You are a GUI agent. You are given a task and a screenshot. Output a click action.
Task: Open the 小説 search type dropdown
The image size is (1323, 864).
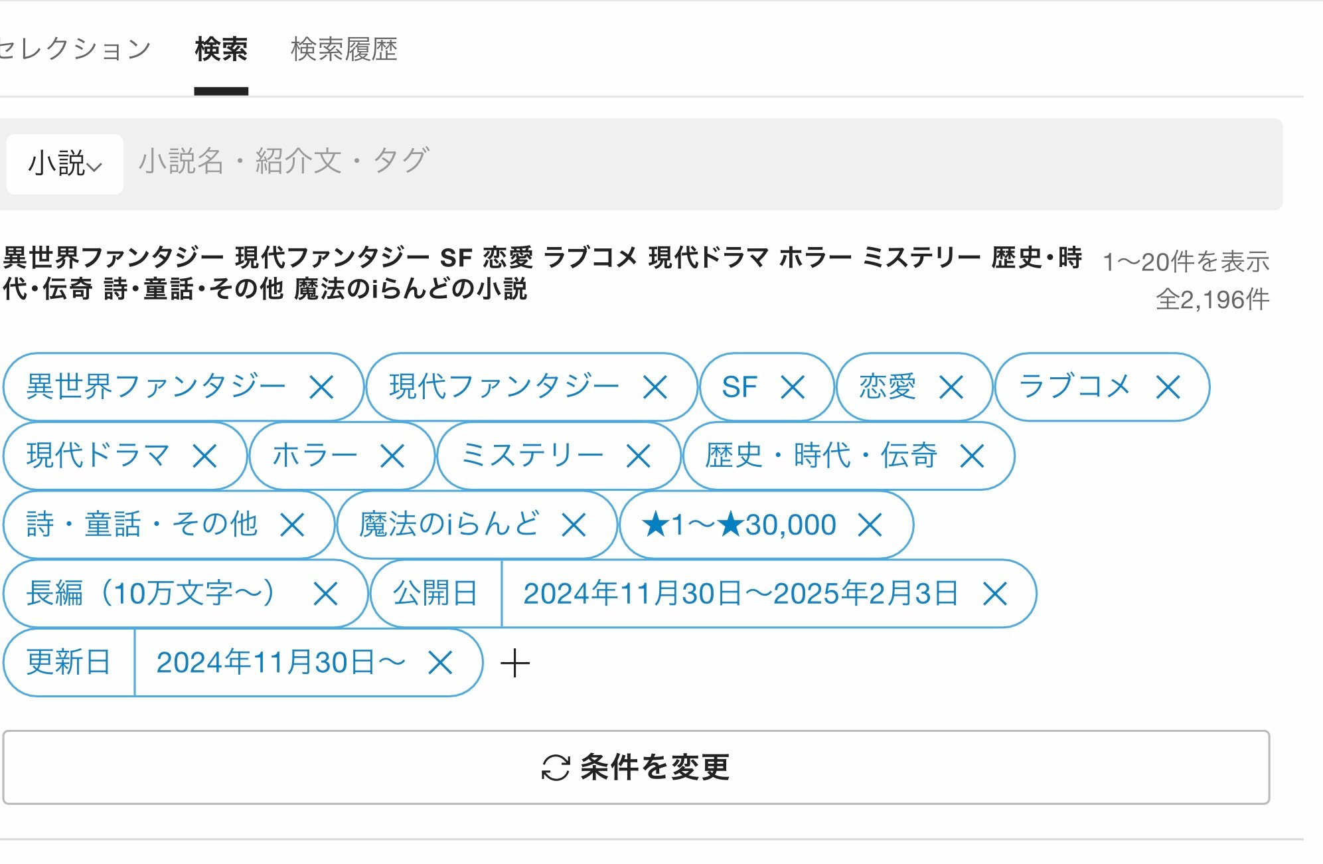(65, 164)
